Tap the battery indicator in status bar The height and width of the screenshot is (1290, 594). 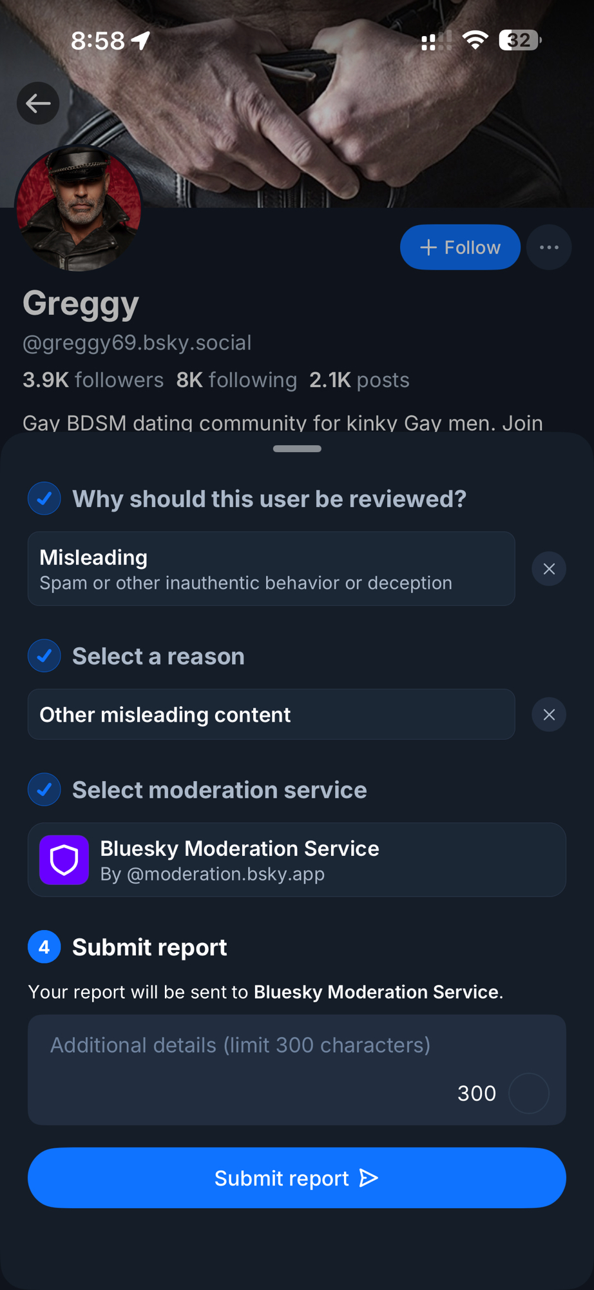(519, 41)
